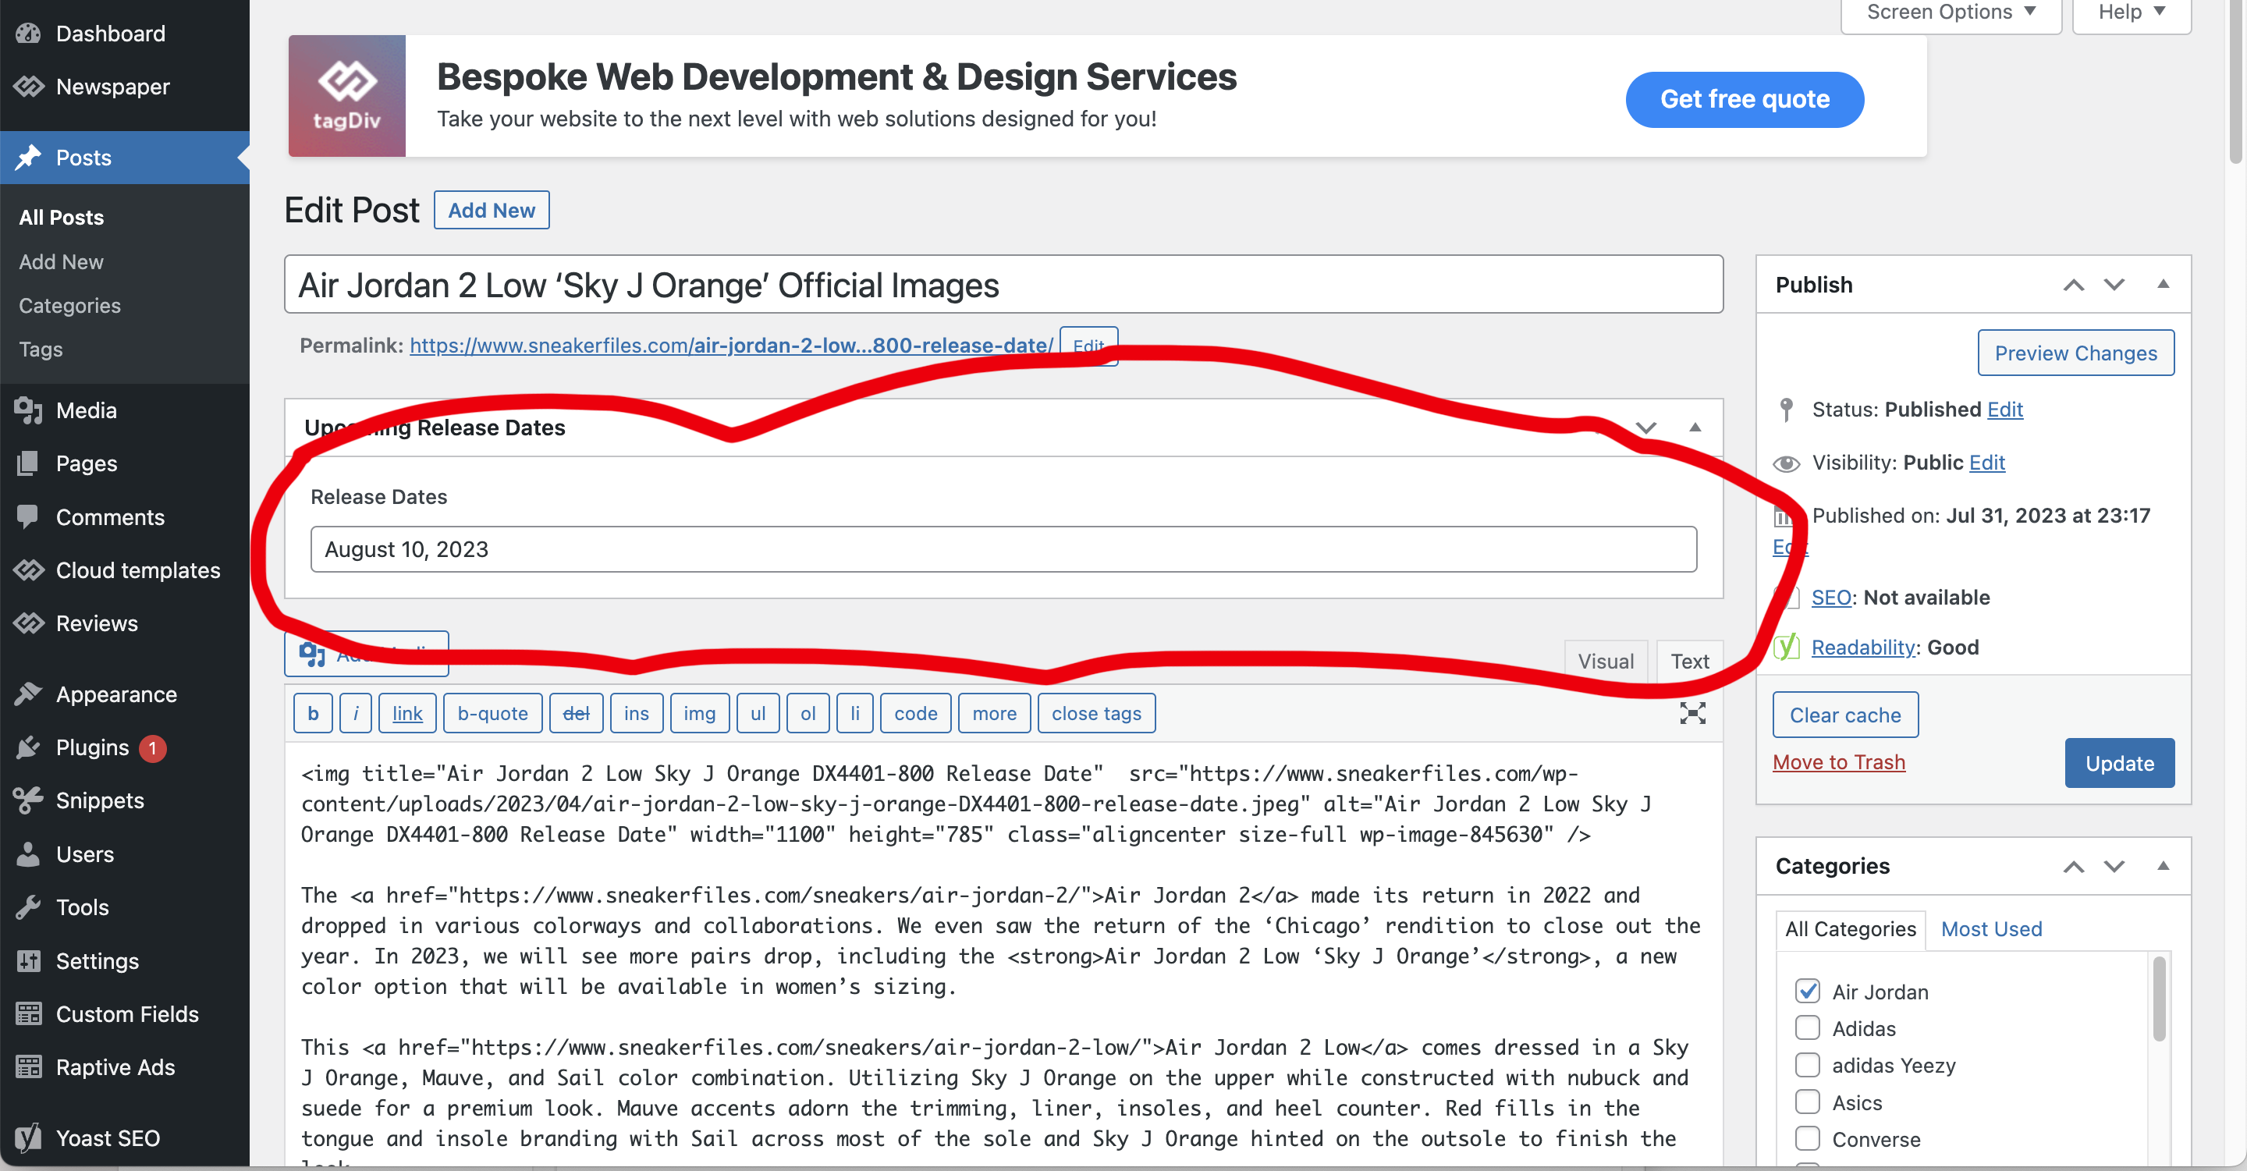Click Preview Changes button

pos(2076,353)
